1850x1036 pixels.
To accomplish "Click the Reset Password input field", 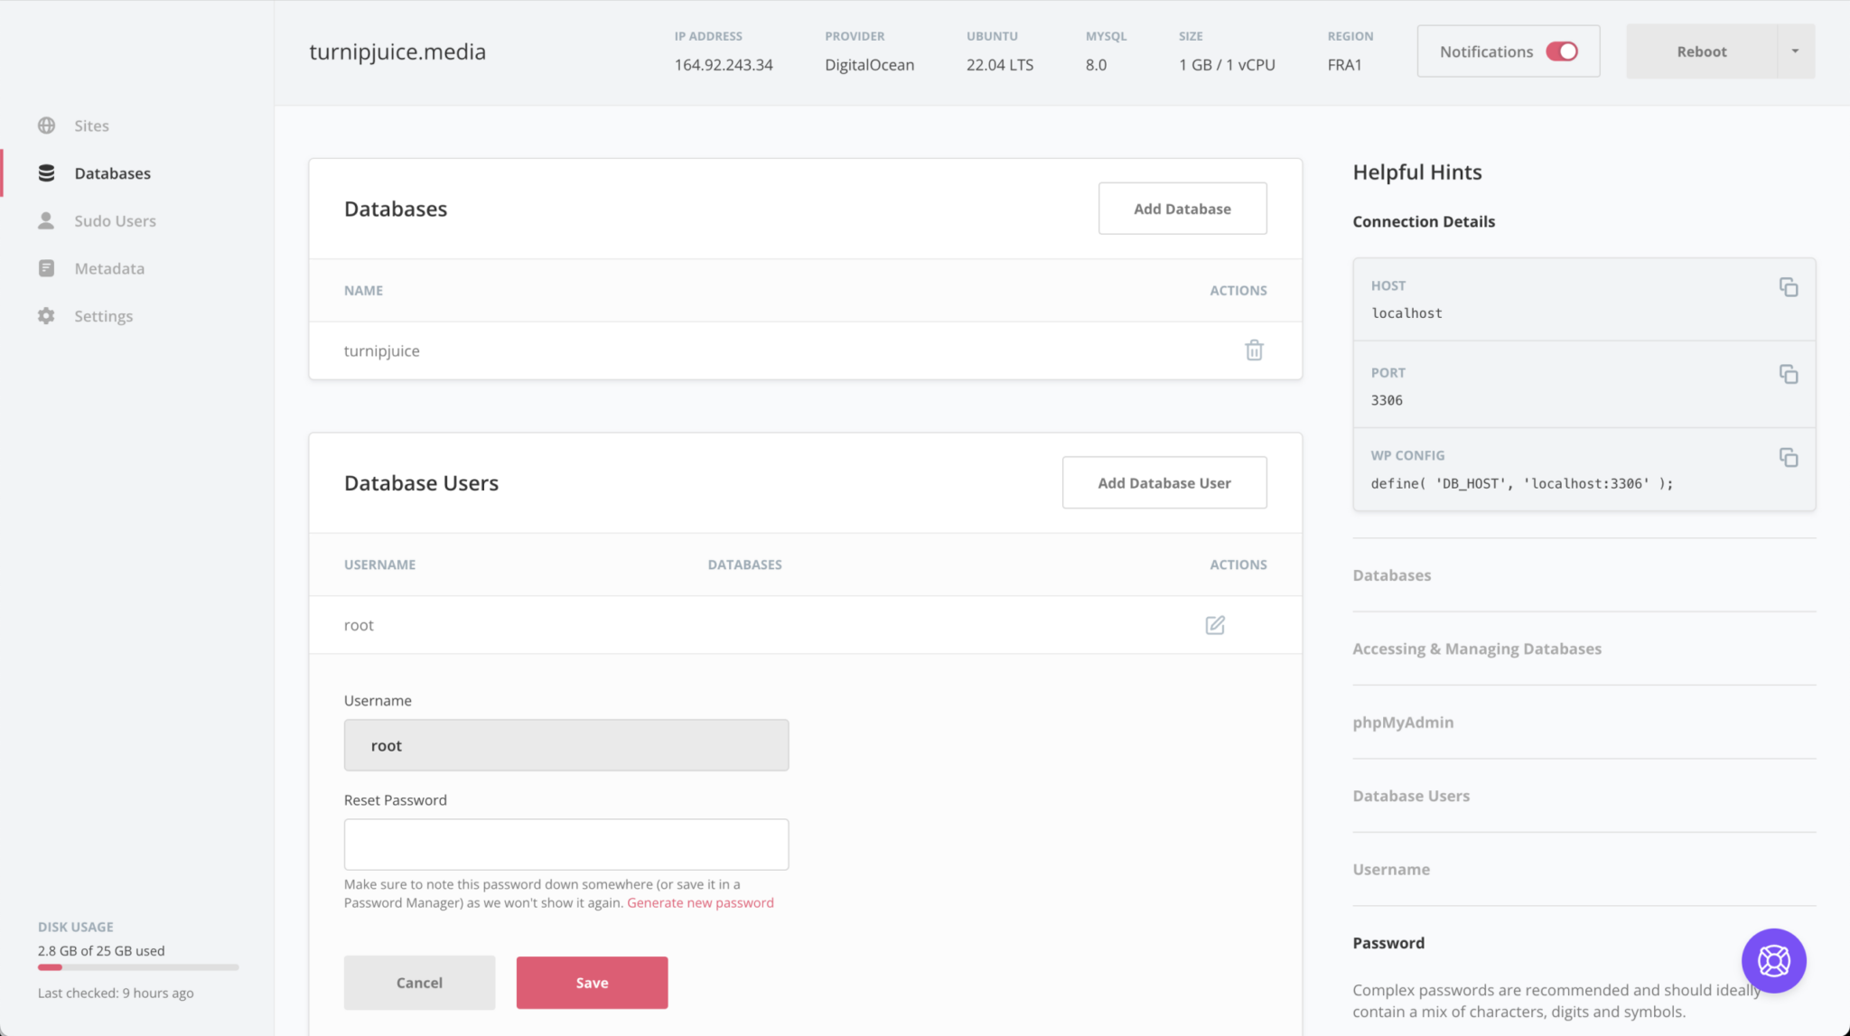I will tap(565, 844).
